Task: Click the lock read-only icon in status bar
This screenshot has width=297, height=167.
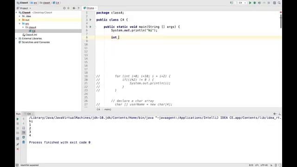Action: point(271,165)
